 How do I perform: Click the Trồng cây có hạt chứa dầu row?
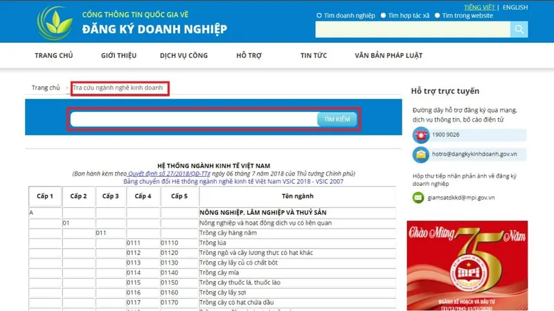pyautogui.click(x=212, y=303)
